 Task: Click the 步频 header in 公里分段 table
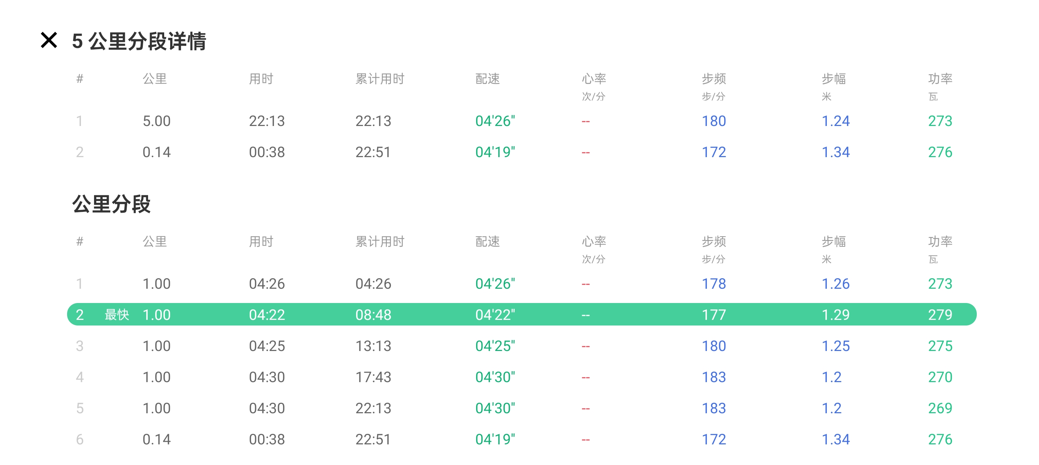coord(714,241)
